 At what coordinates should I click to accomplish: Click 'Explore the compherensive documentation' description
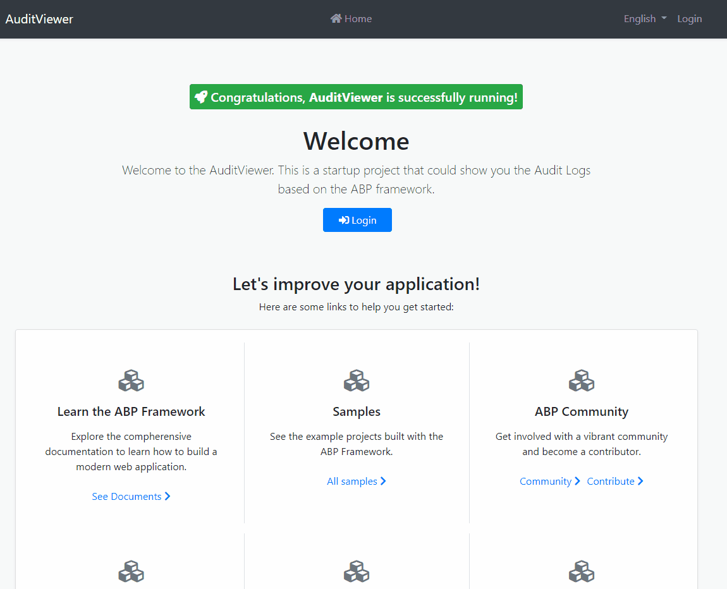(131, 451)
